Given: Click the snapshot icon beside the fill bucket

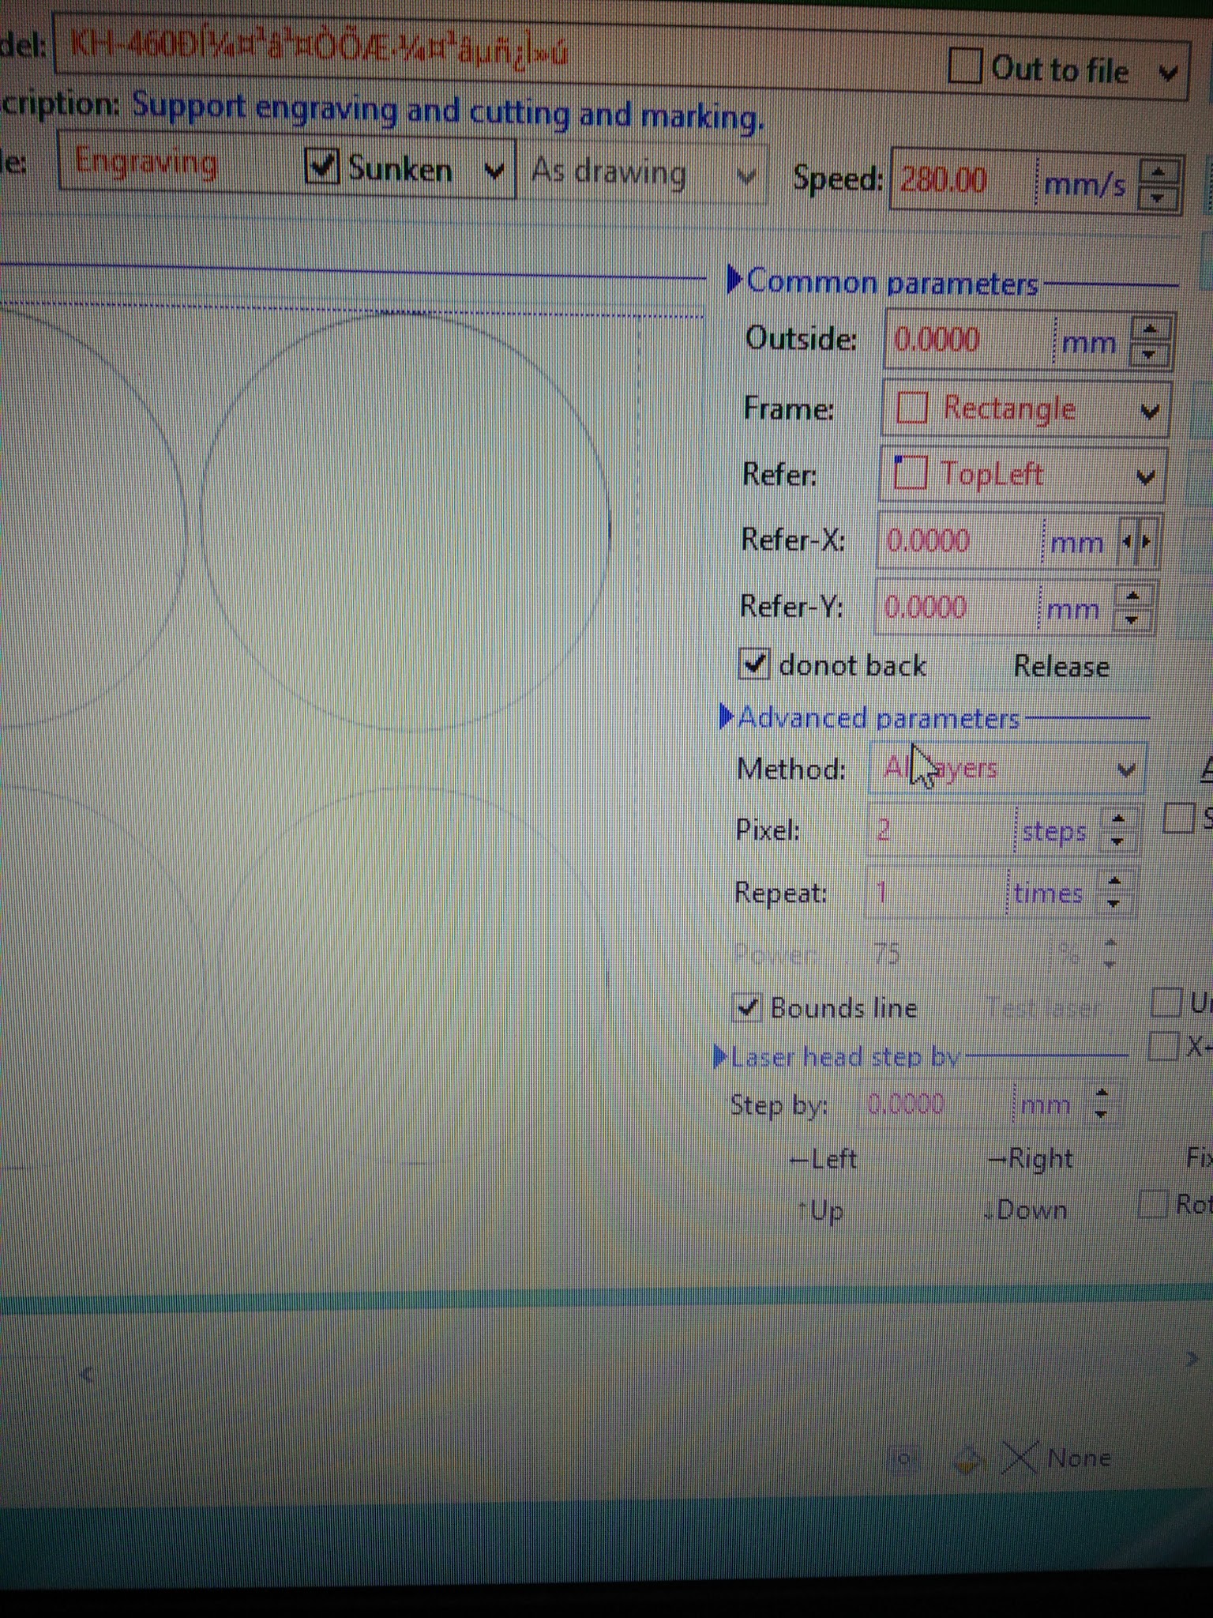Looking at the screenshot, I should [905, 1458].
